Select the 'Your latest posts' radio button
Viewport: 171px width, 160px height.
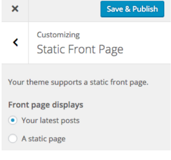(13, 120)
